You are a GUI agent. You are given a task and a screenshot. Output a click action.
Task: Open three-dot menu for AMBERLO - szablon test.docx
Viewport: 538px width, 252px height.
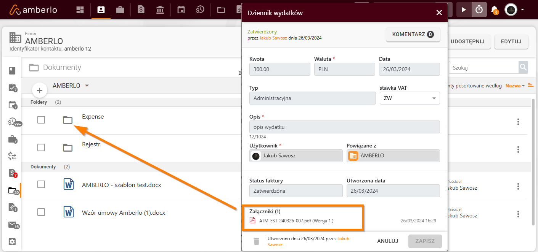point(518,186)
